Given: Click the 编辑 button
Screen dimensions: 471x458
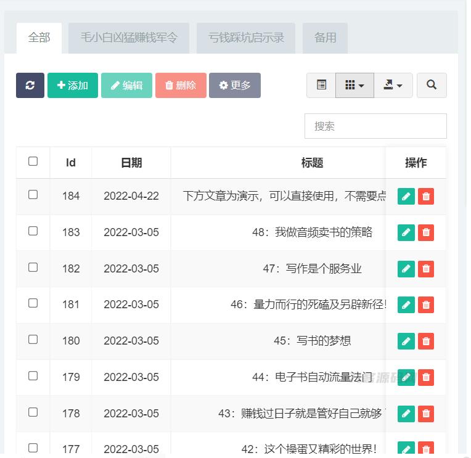Looking at the screenshot, I should pos(127,85).
